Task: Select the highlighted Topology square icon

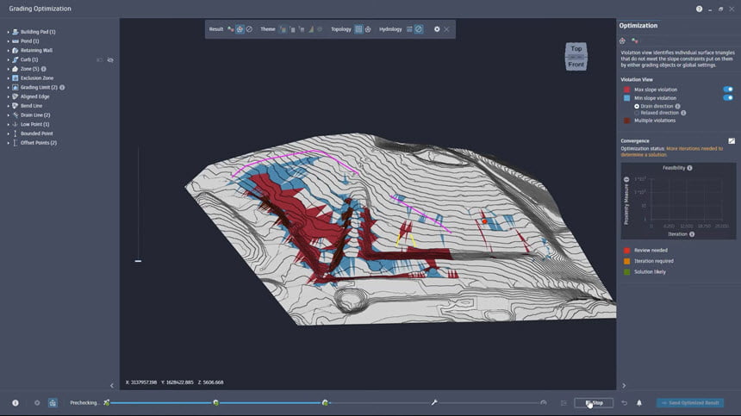Action: point(358,29)
